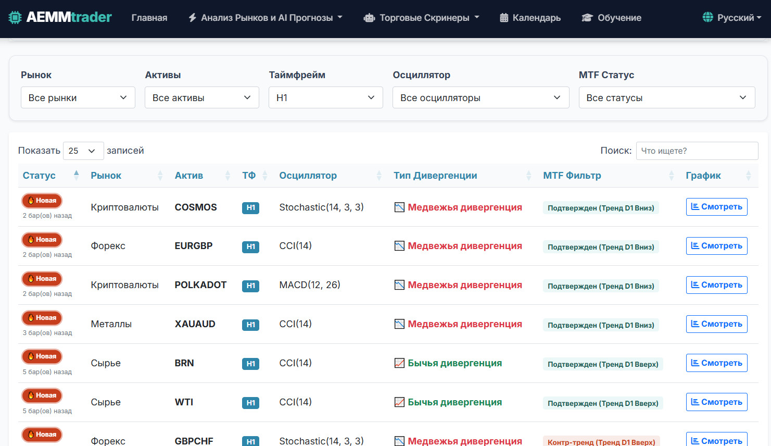Viewport: 771px width, 446px height.
Task: Go to the Календарь page
Action: 530,18
